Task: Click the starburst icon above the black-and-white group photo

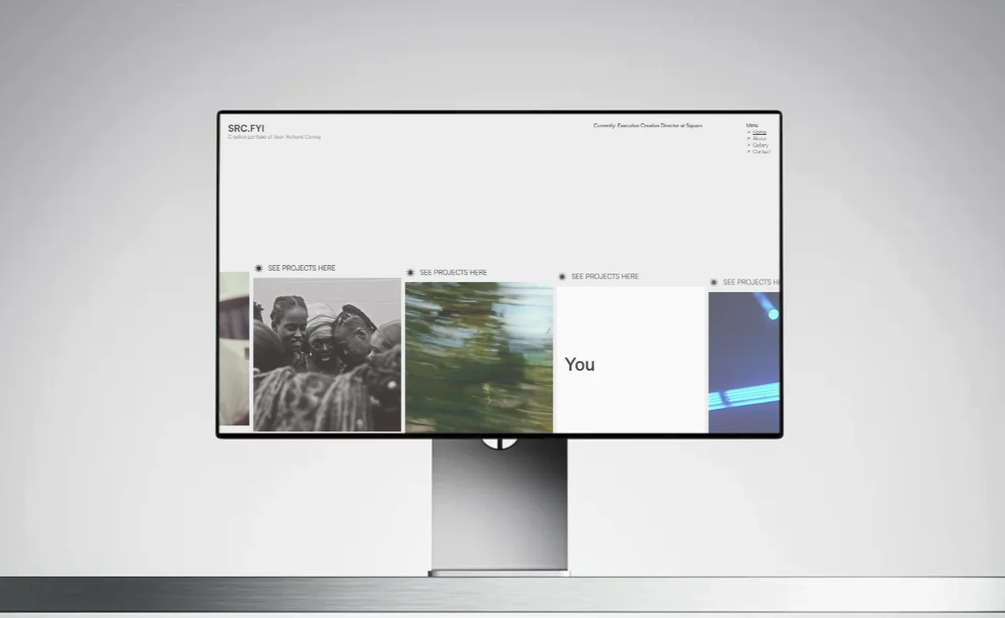Action: click(x=259, y=268)
